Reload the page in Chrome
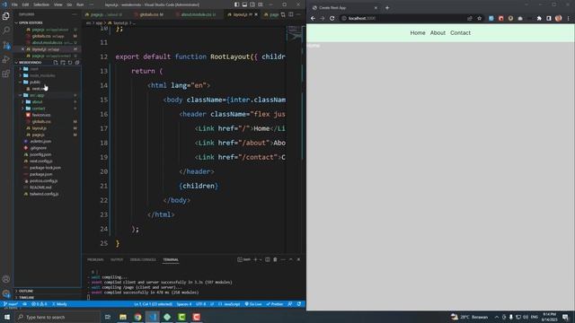This screenshot has width=575, height=323. tap(332, 18)
